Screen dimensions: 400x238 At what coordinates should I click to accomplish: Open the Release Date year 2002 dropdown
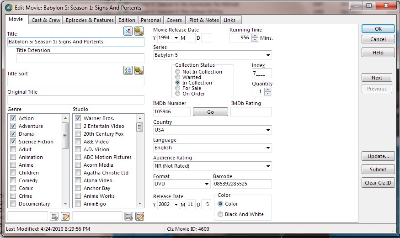pos(176,205)
